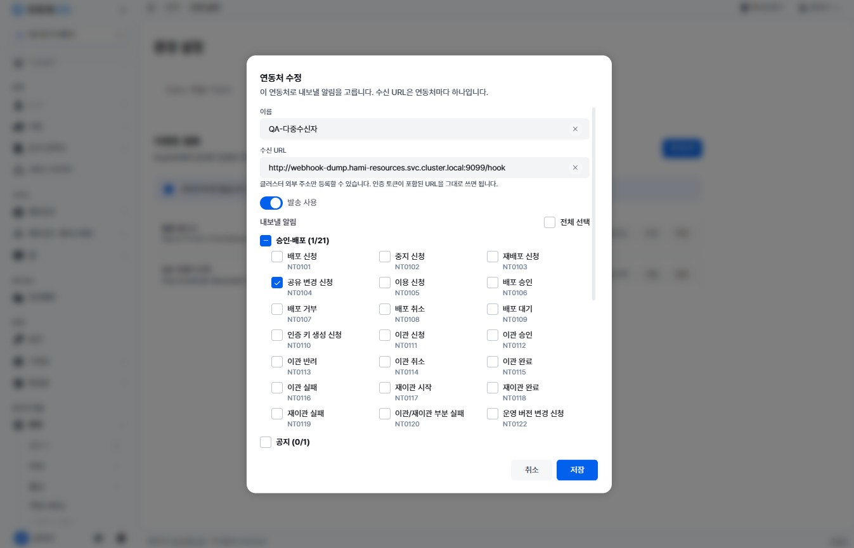
Task: Check the 전체 선택 checkbox
Action: tap(550, 222)
